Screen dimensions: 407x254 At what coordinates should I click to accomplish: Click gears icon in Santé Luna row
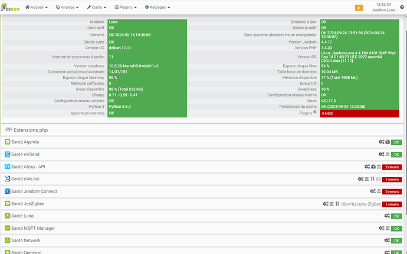click(x=387, y=216)
